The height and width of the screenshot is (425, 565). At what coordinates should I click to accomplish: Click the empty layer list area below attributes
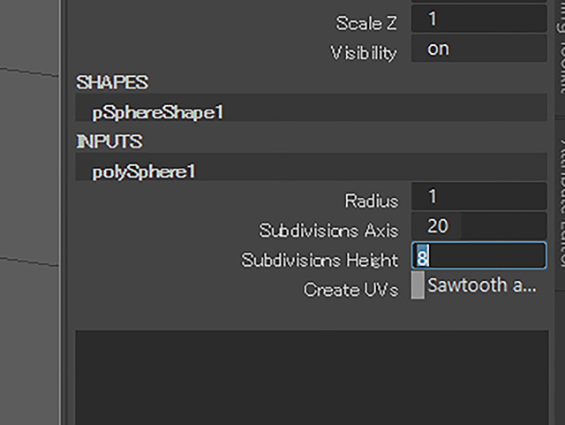pyautogui.click(x=312, y=377)
